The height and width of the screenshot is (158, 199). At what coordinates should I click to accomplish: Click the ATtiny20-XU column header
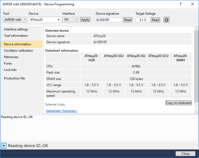(x=136, y=58)
